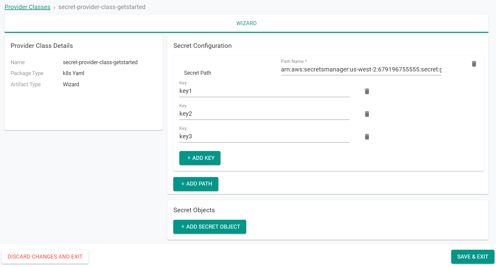496x267 pixels.
Task: Click SAVE & EXIT
Action: point(473,257)
